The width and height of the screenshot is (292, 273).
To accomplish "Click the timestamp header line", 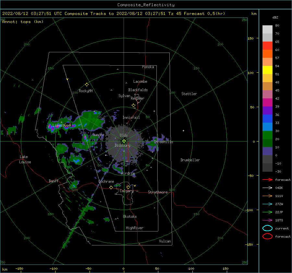I will [114, 14].
